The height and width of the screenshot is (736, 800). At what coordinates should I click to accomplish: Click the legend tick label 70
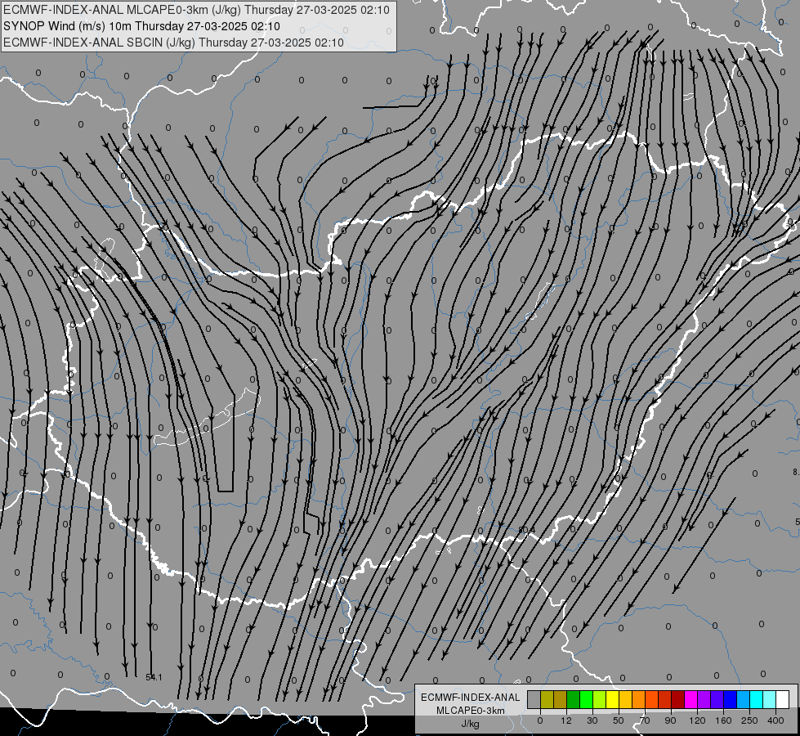pos(645,720)
